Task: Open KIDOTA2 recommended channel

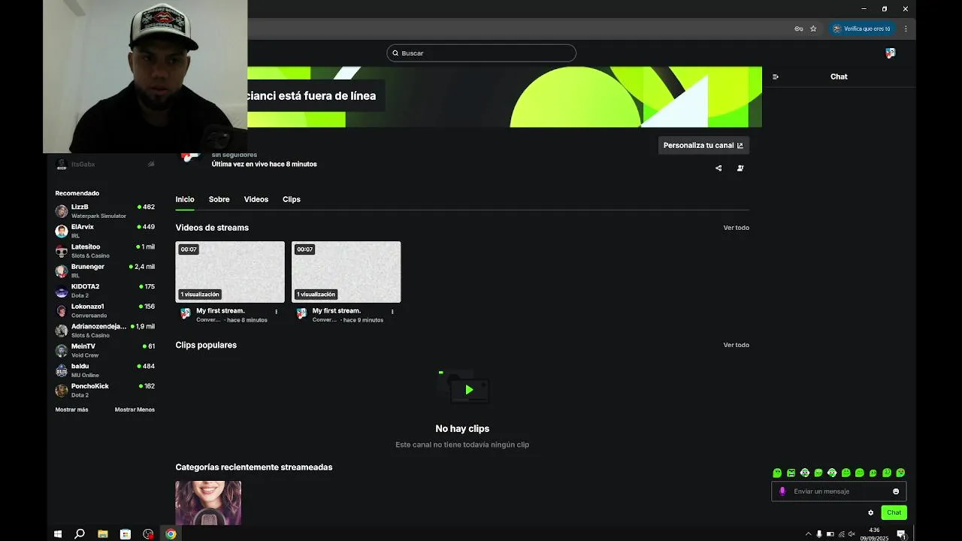Action: [x=105, y=291]
